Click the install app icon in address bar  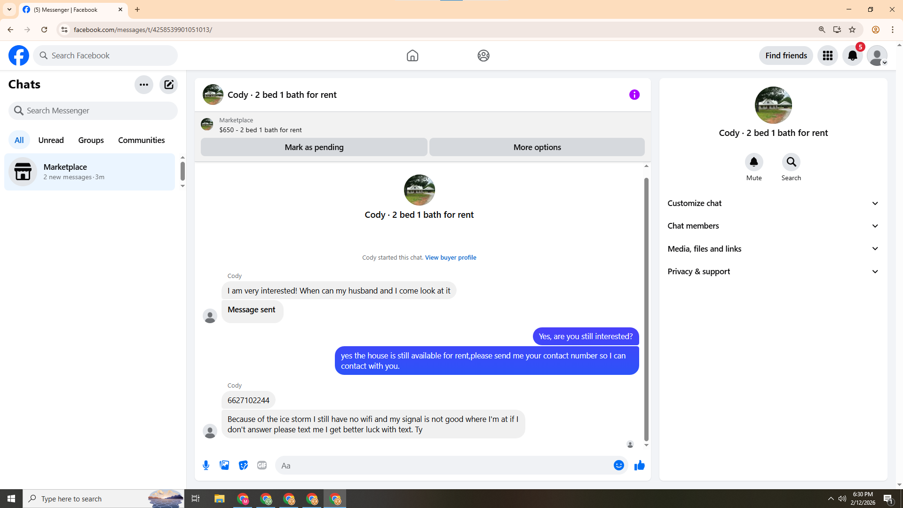pos(837,30)
